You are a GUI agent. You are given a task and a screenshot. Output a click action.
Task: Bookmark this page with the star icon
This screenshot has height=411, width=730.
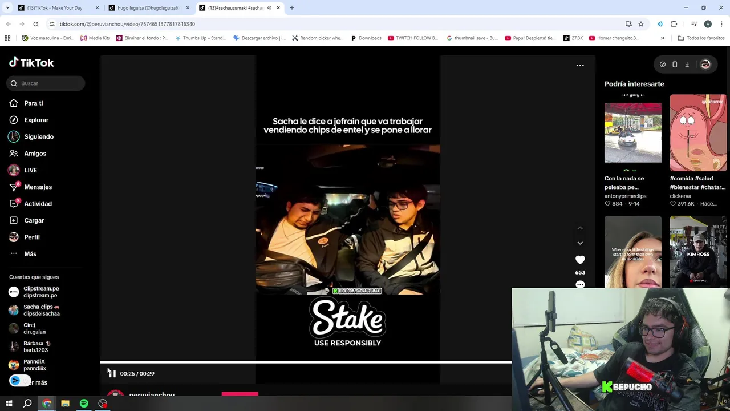pyautogui.click(x=641, y=24)
